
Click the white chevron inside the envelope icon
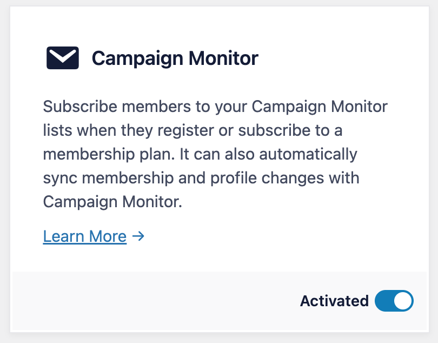[x=63, y=56]
